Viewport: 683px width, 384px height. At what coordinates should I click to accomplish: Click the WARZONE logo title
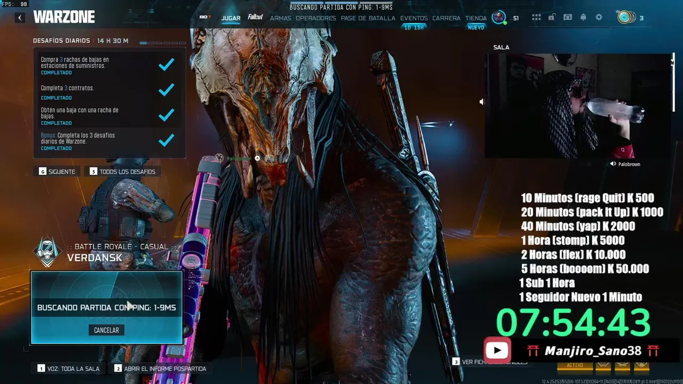64,18
